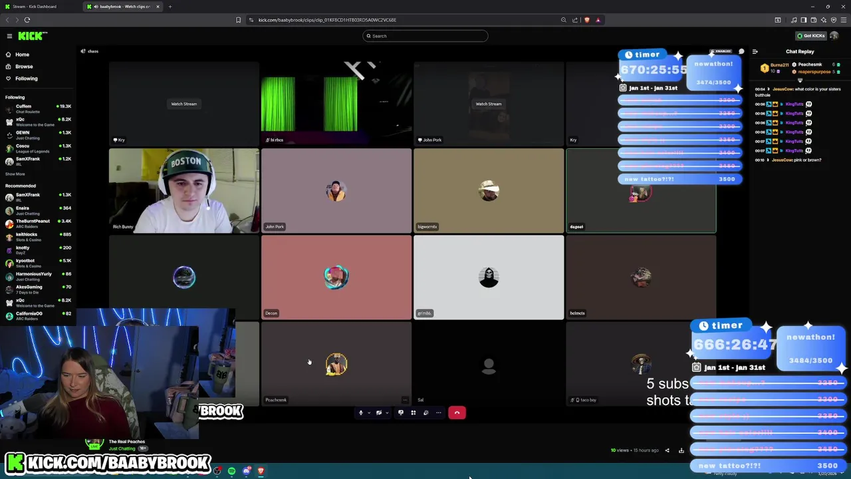Click the chat bubble icon above the video
This screenshot has width=851, height=479.
click(741, 51)
